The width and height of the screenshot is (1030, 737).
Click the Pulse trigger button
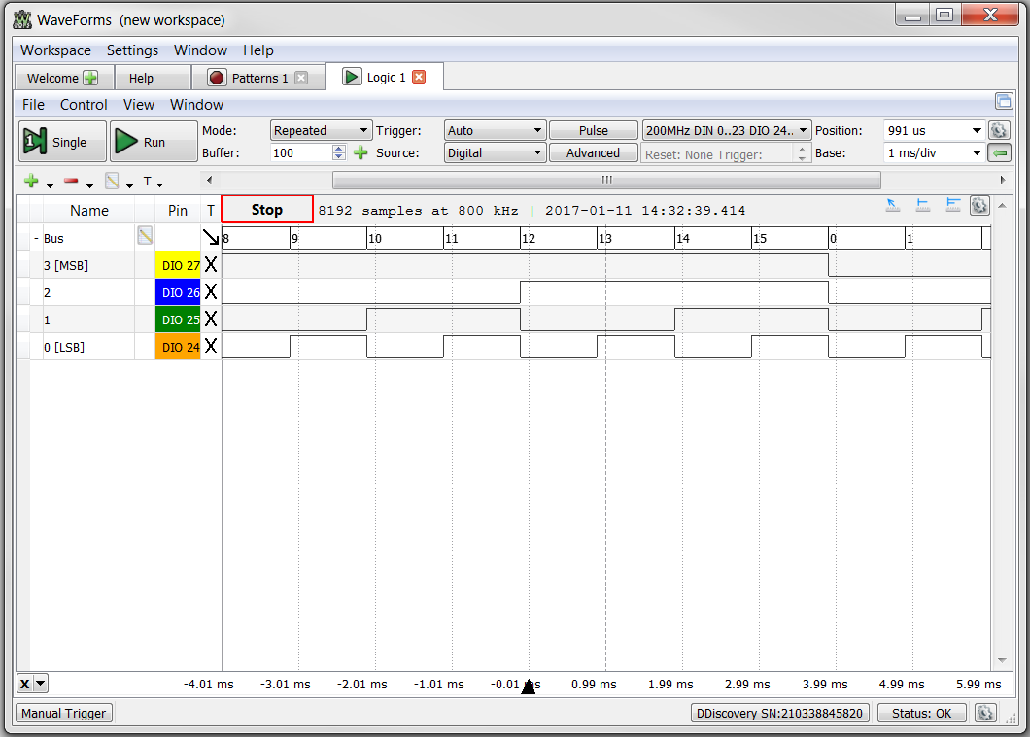point(593,130)
